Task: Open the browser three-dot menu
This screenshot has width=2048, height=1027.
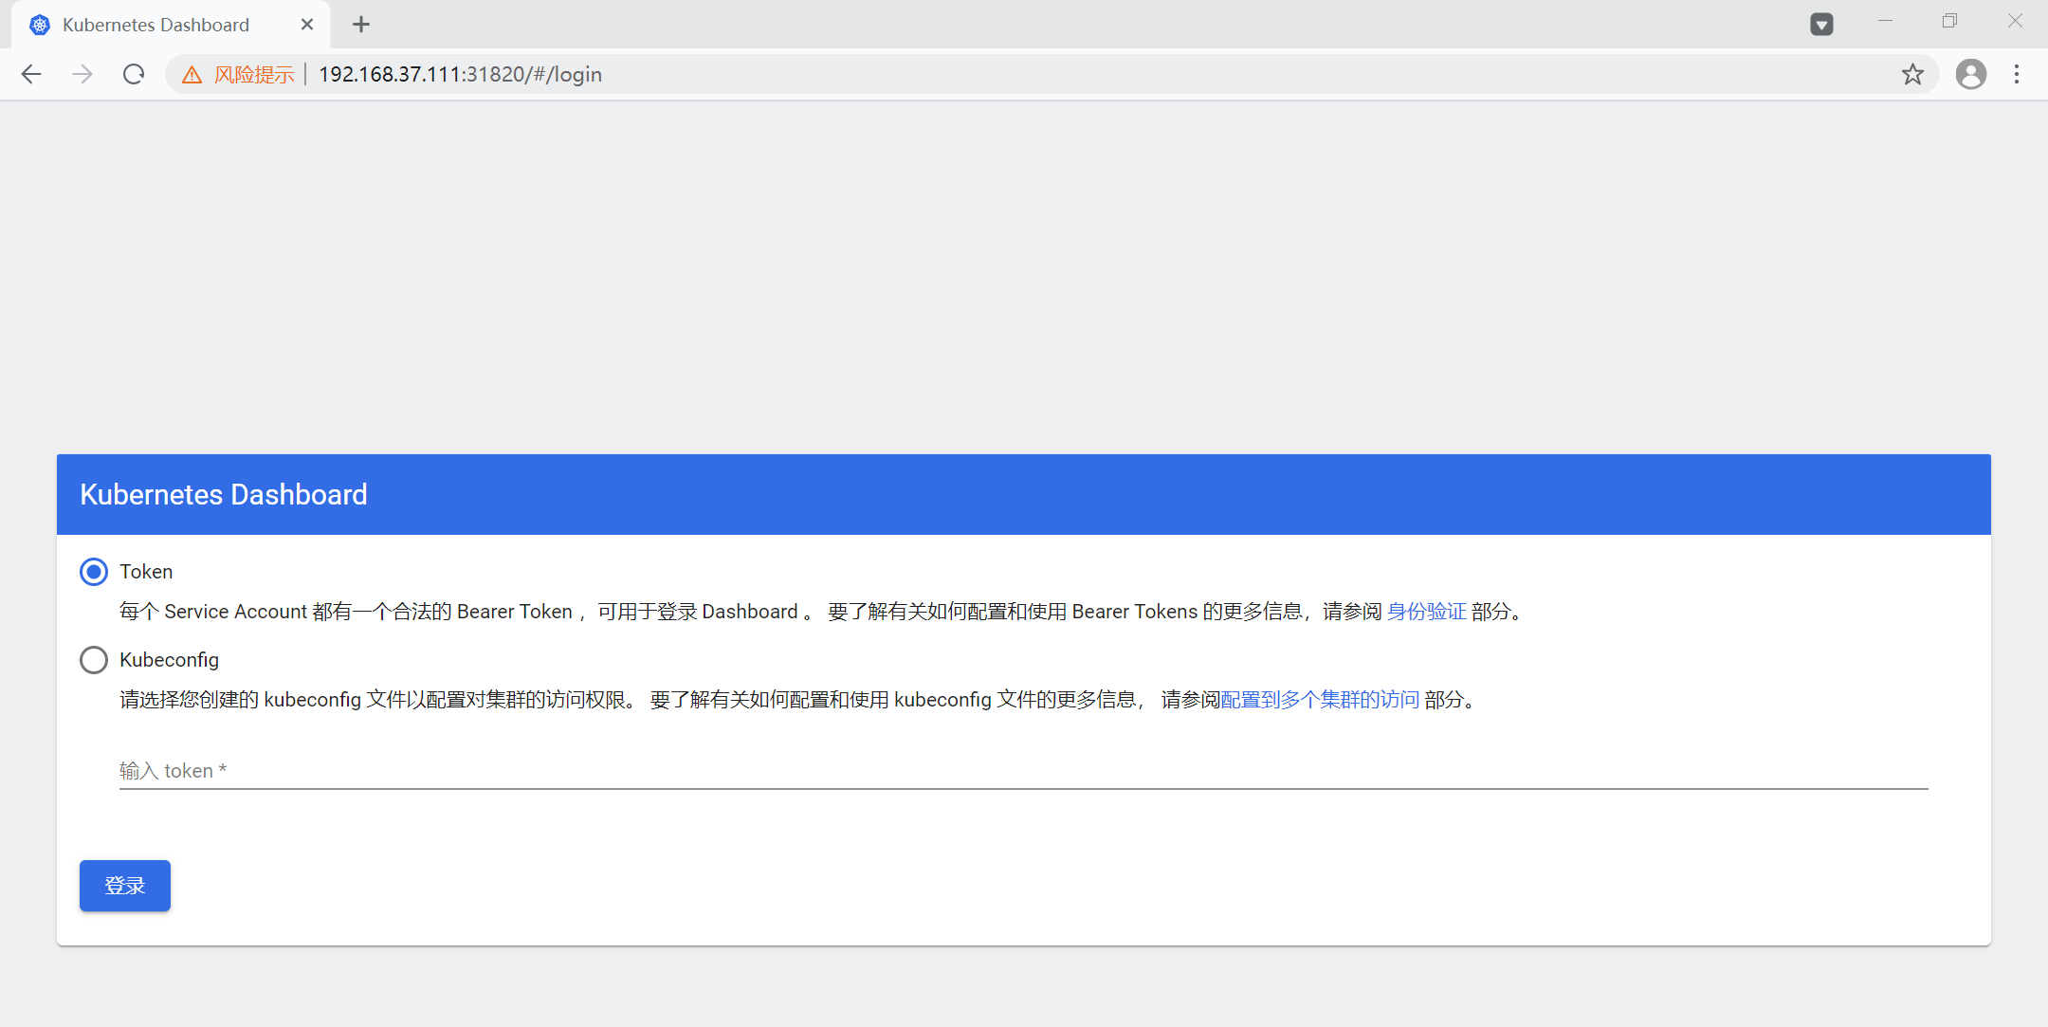Action: coord(2017,74)
